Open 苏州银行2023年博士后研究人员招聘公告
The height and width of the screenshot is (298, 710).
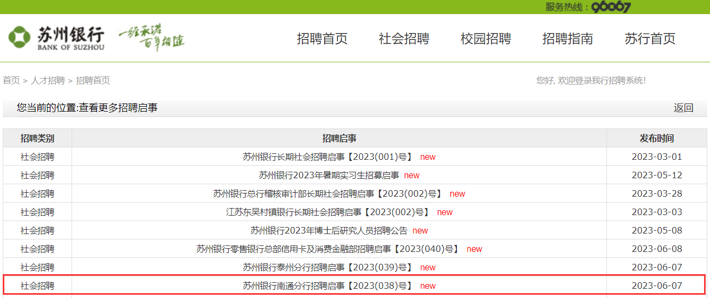coord(328,230)
